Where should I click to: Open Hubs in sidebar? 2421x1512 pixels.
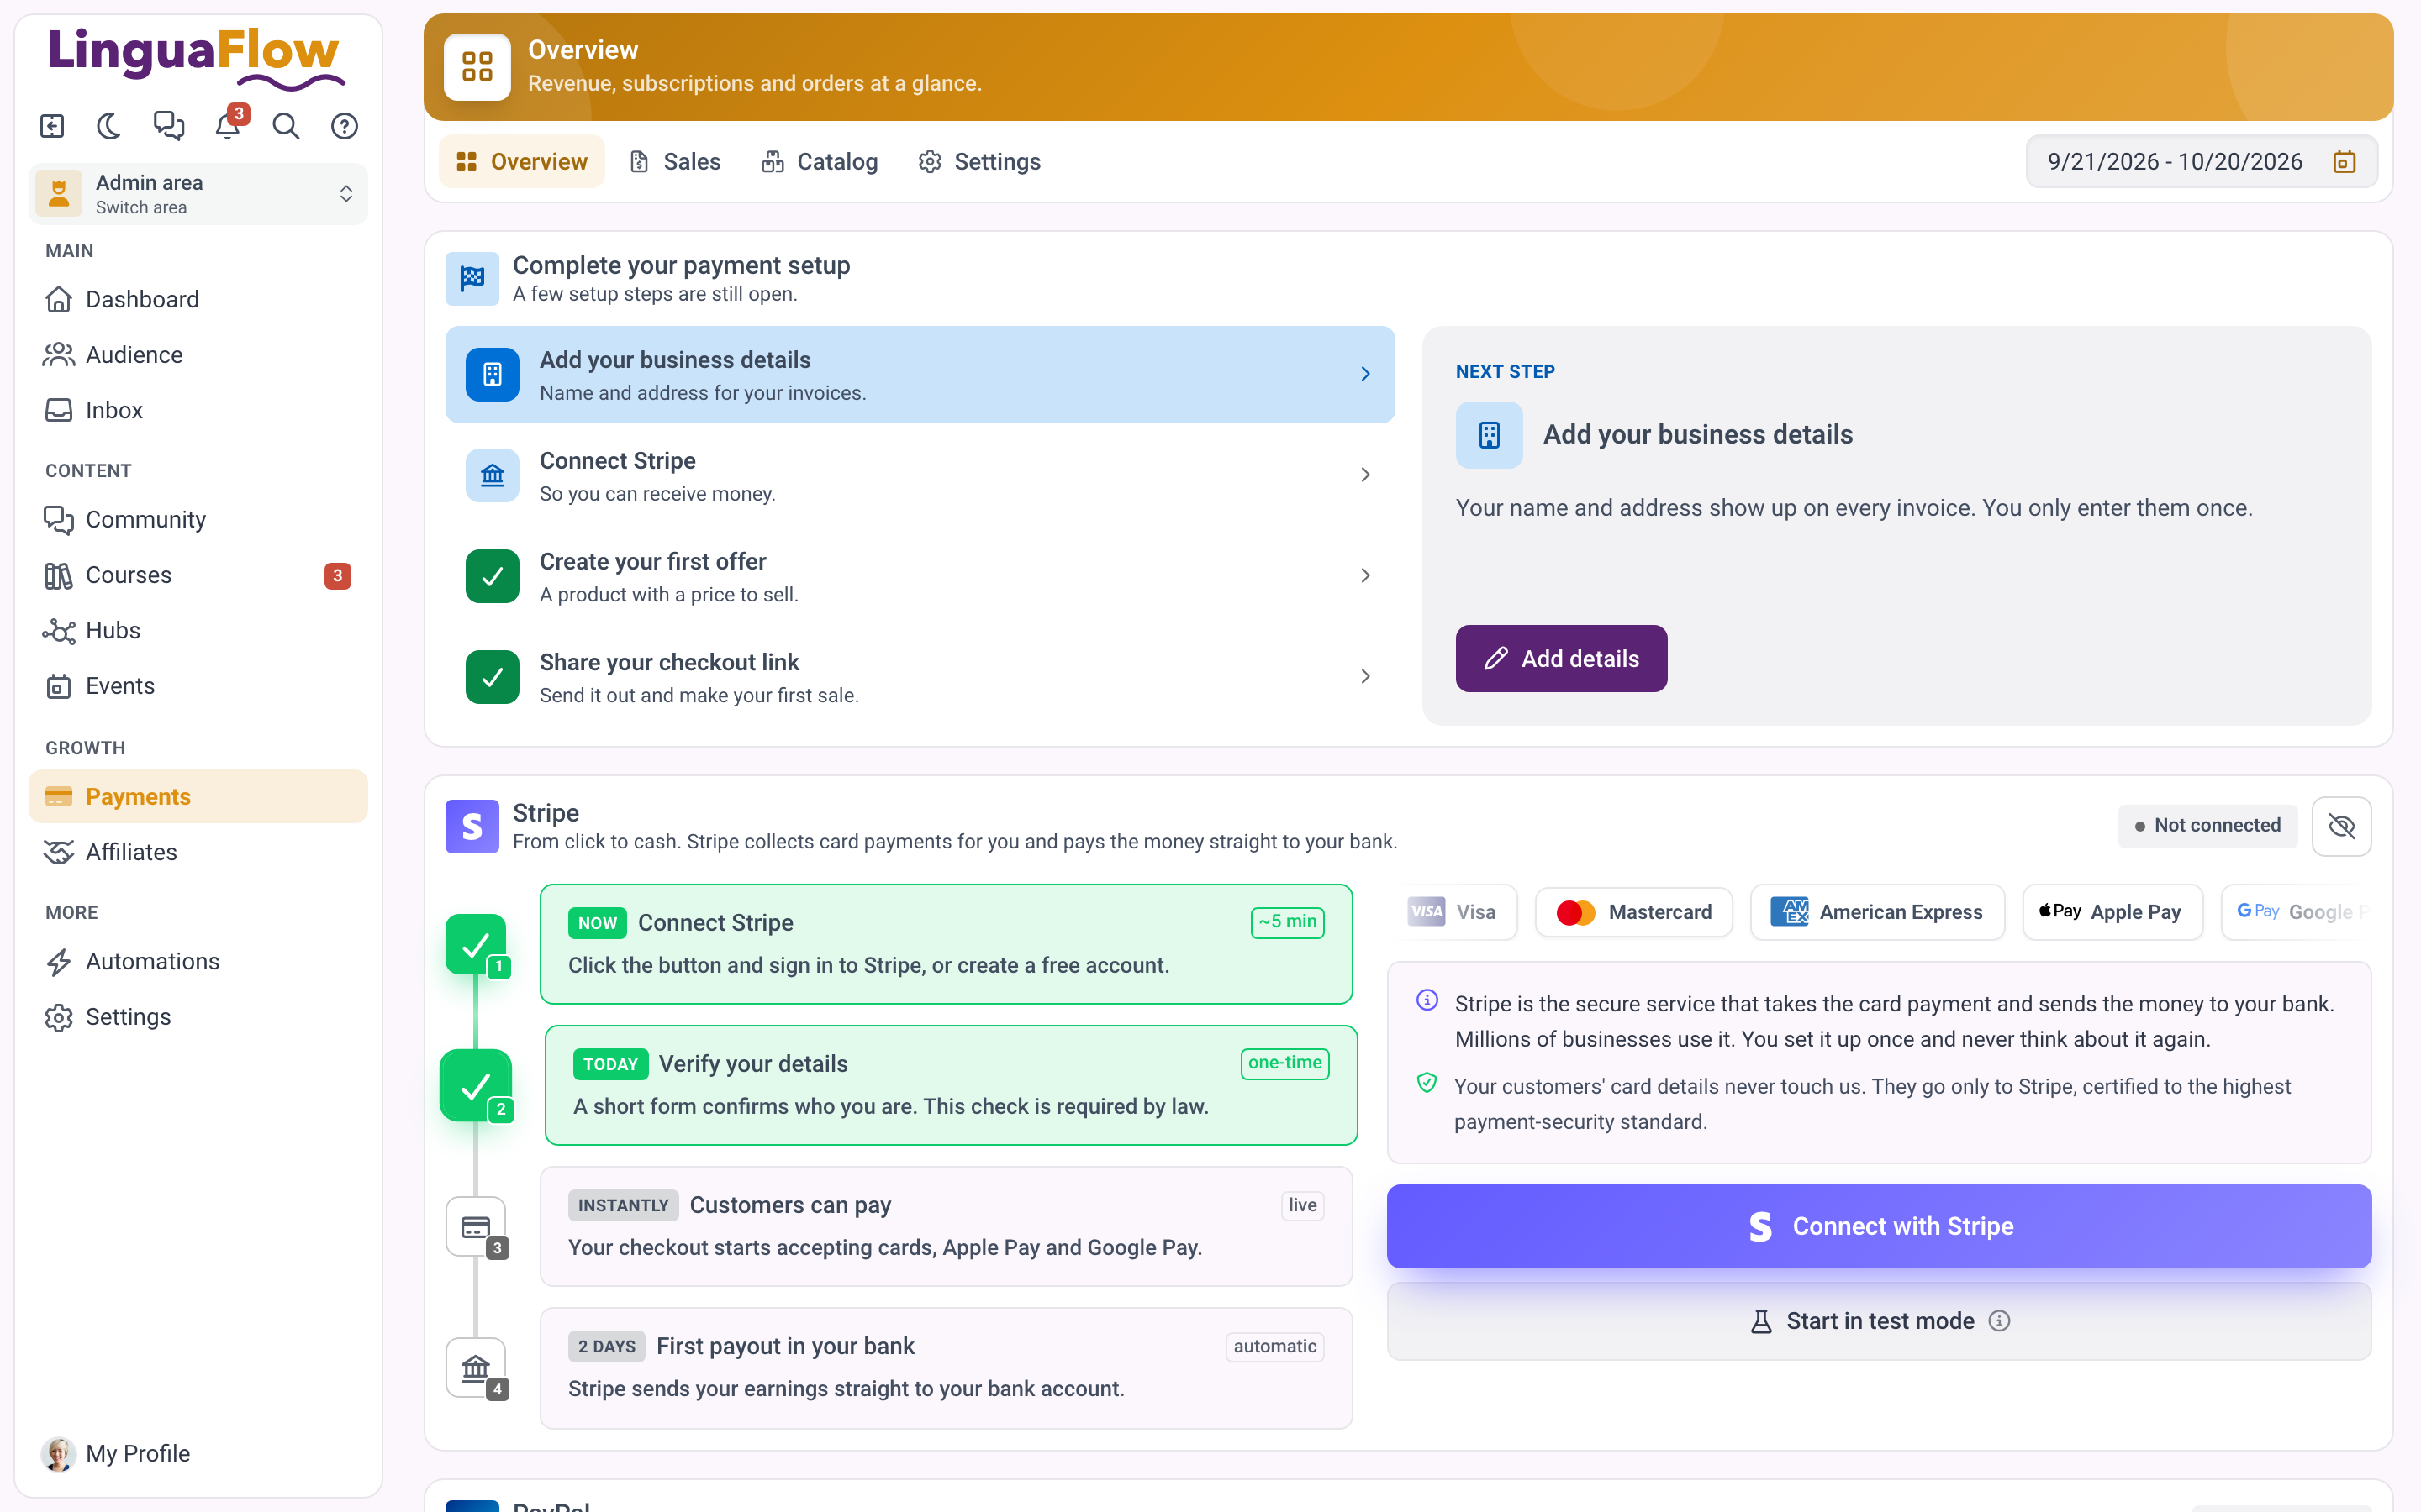pyautogui.click(x=198, y=630)
